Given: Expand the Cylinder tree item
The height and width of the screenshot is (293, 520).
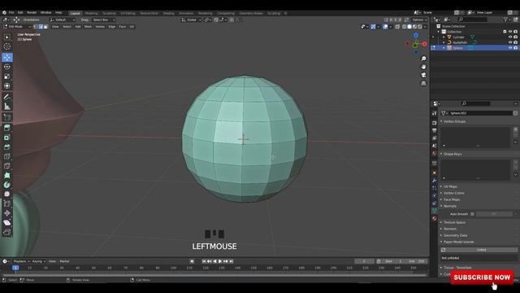Looking at the screenshot, I should pyautogui.click(x=444, y=37).
